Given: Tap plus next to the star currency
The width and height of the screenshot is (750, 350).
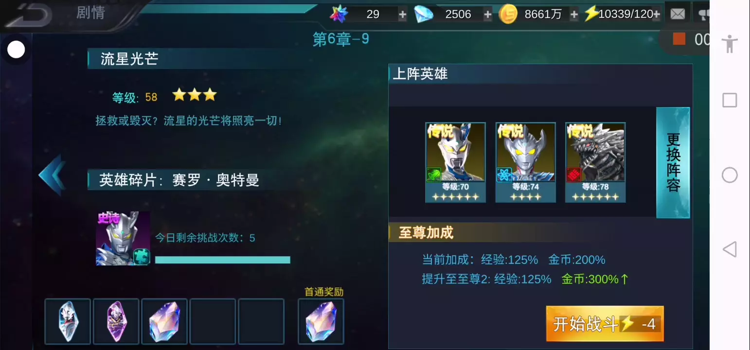Looking at the screenshot, I should pos(402,15).
